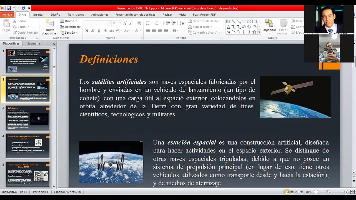This screenshot has height=200, width=356.
Task: Open the Archivo menu
Action: [7, 15]
